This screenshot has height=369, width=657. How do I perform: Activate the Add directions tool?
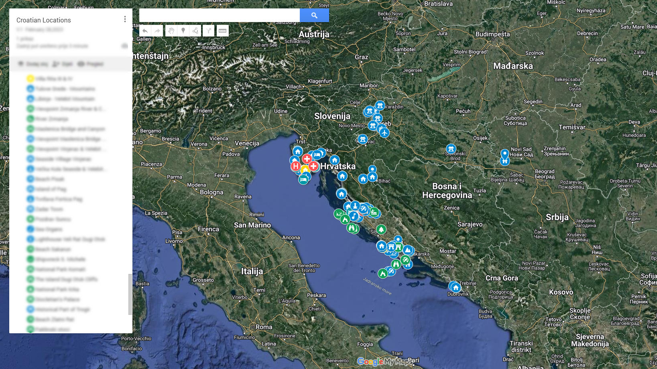(208, 31)
